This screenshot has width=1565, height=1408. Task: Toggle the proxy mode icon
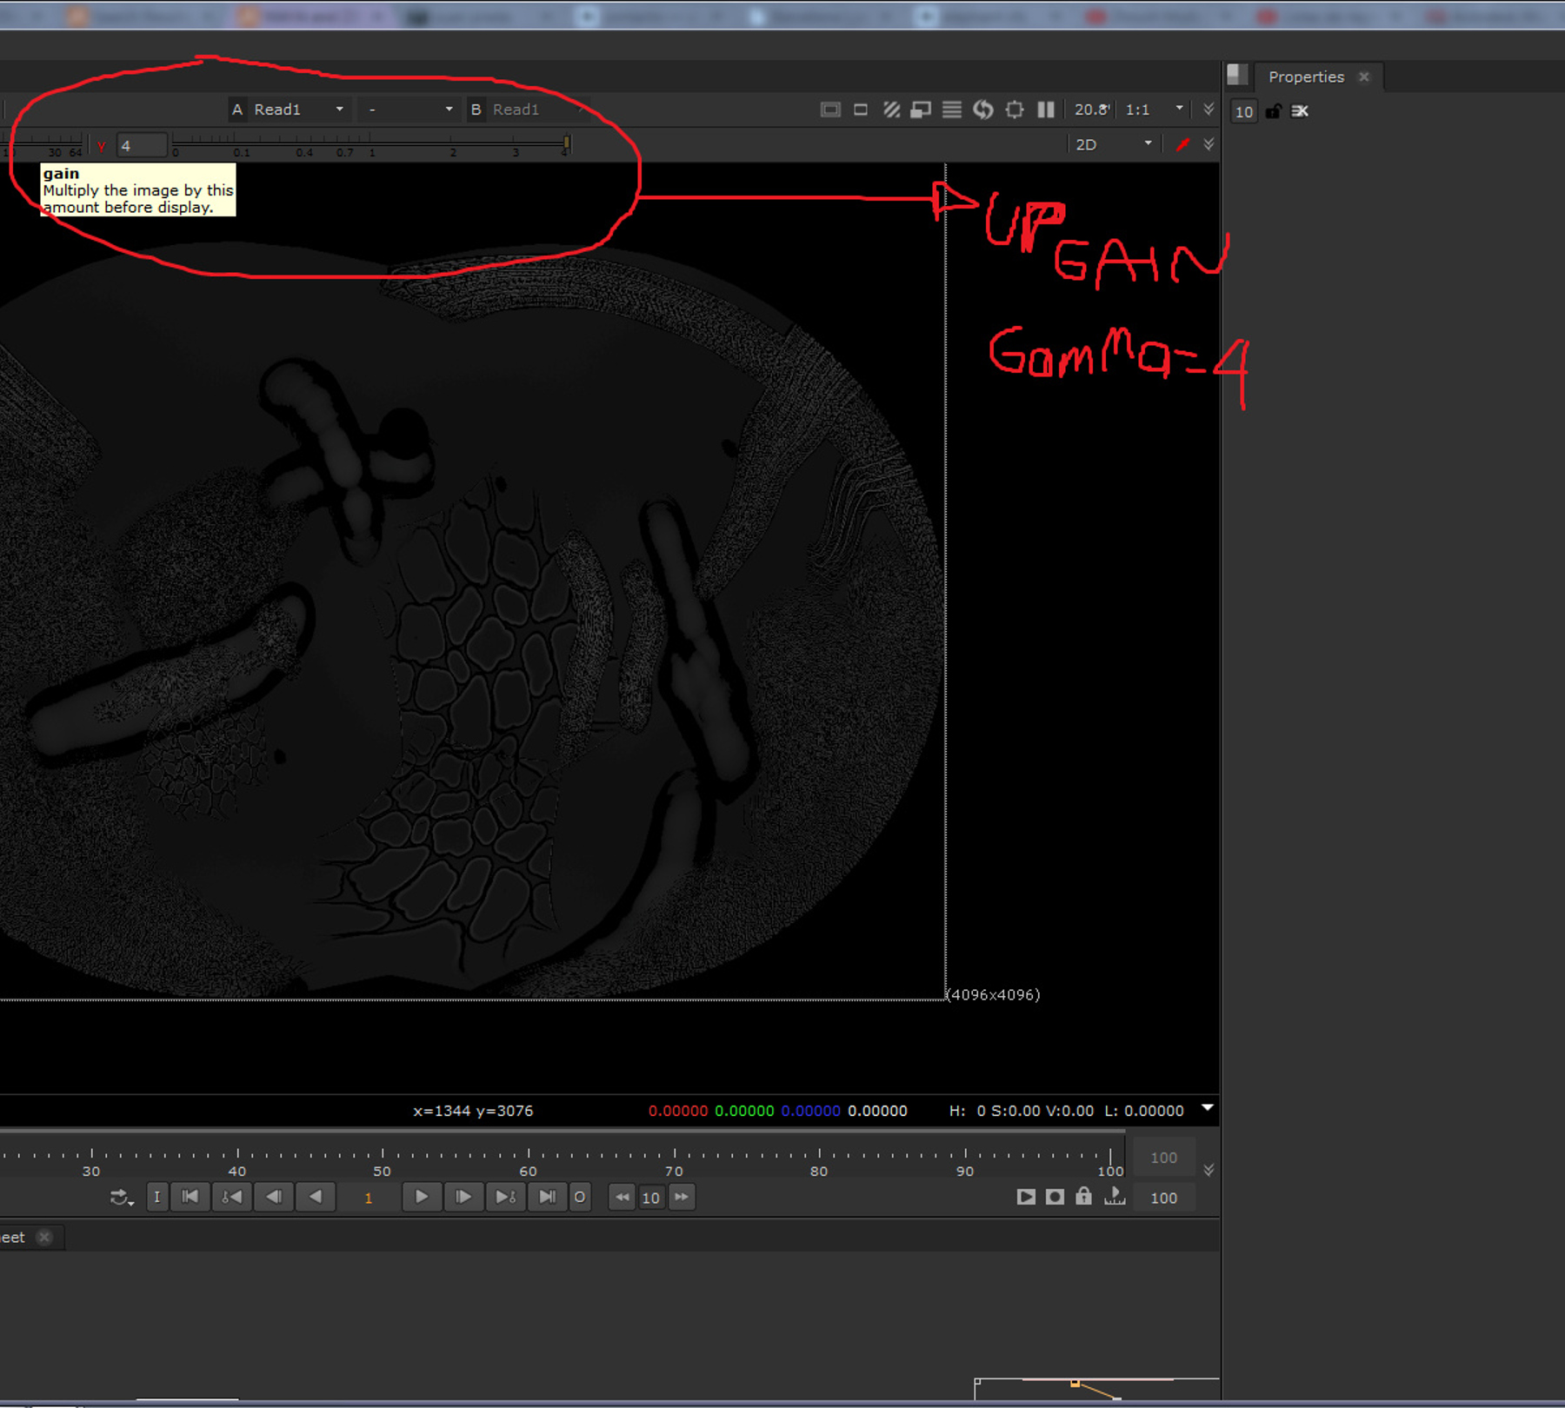click(861, 110)
